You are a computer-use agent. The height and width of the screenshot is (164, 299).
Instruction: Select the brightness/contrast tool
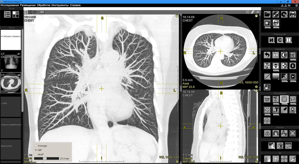click(x=284, y=55)
